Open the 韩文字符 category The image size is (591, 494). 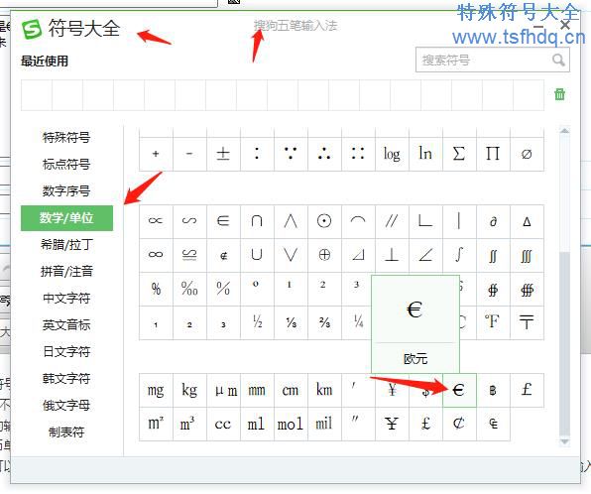point(66,378)
